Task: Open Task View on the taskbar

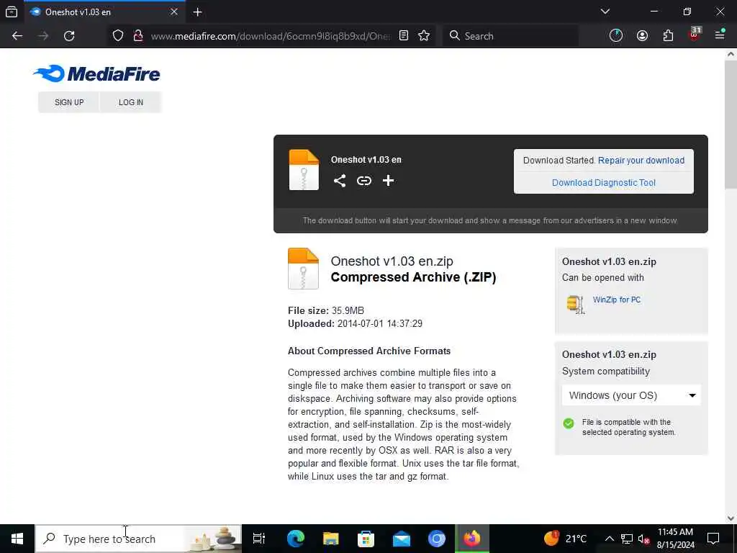Action: click(259, 539)
